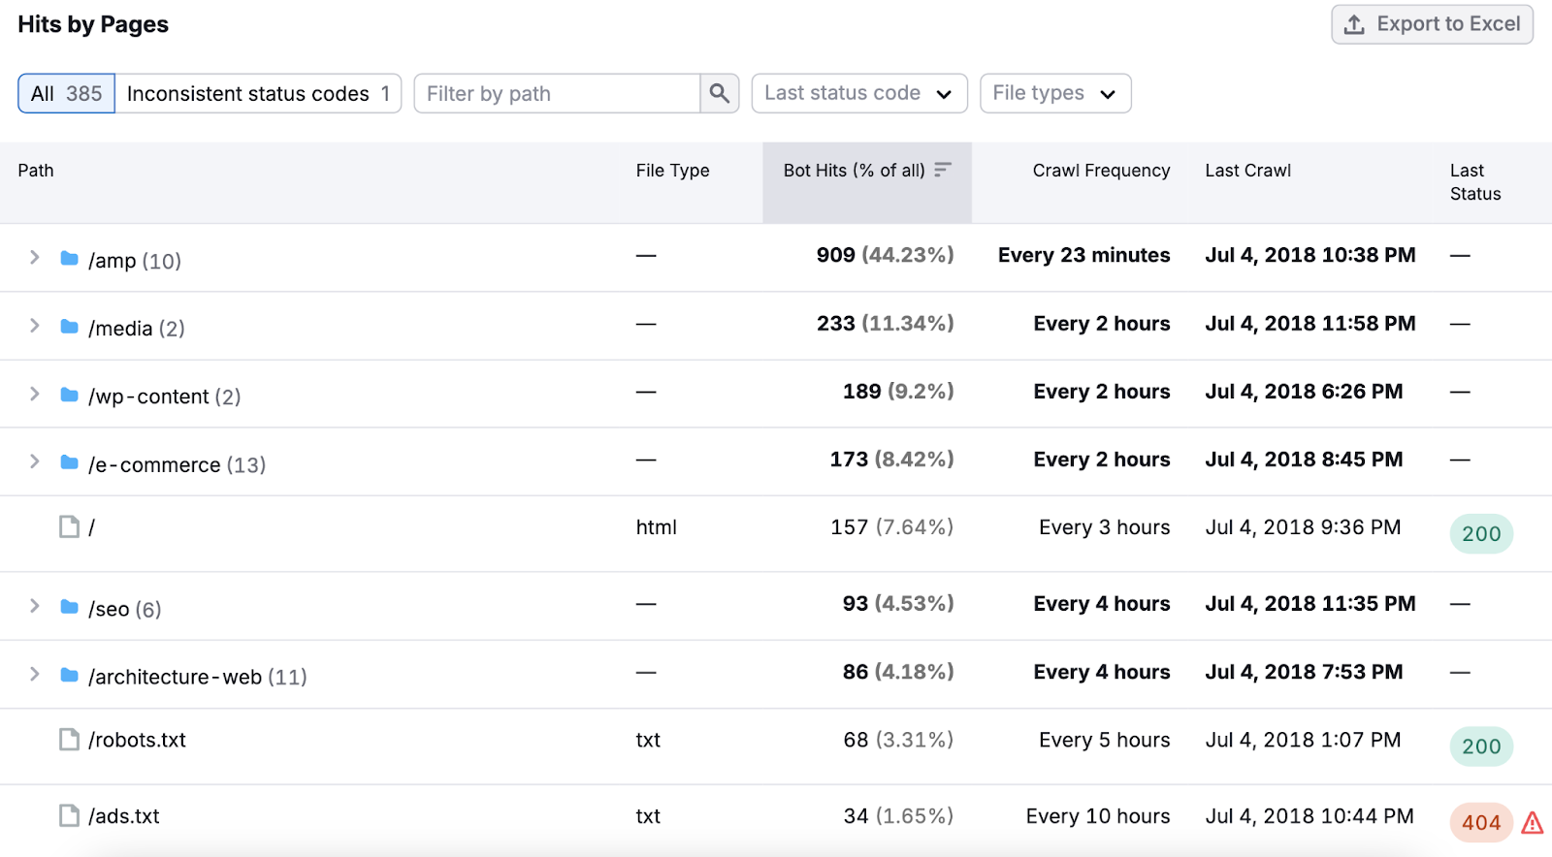The image size is (1552, 857).
Task: Open the File types dropdown
Action: pos(1054,93)
